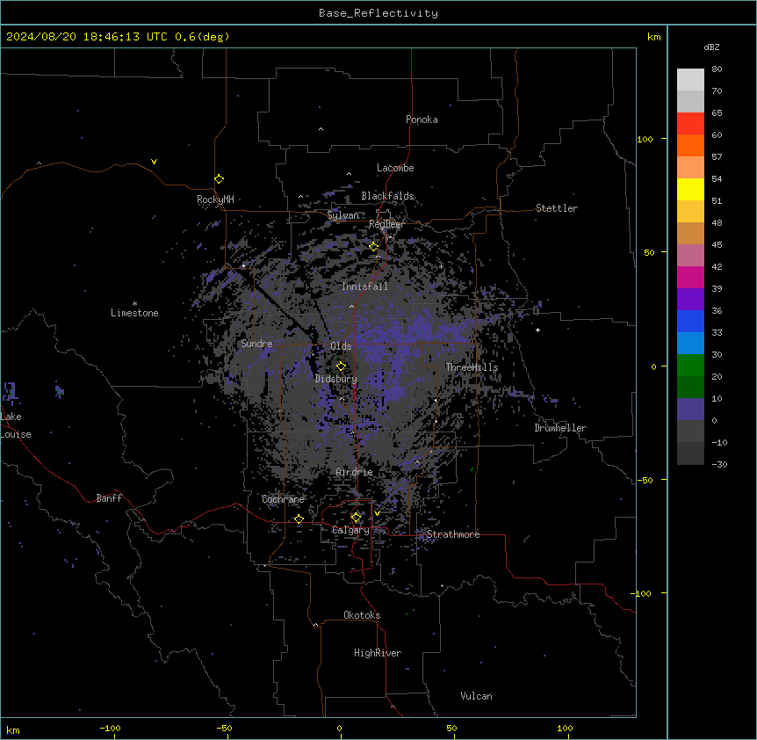Click the Okotoks city label
Image resolution: width=757 pixels, height=740 pixels.
[x=362, y=615]
